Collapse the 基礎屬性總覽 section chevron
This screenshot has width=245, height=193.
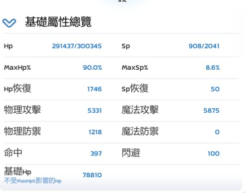tap(9, 23)
